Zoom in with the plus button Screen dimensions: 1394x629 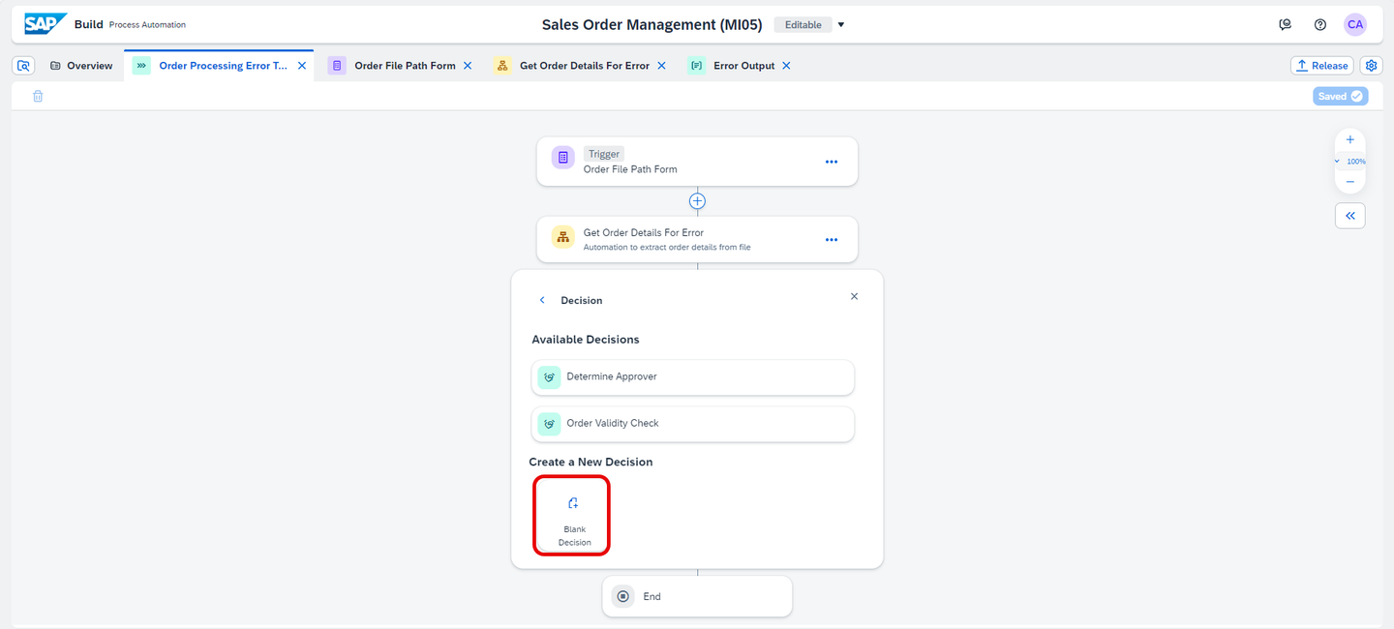click(x=1350, y=140)
